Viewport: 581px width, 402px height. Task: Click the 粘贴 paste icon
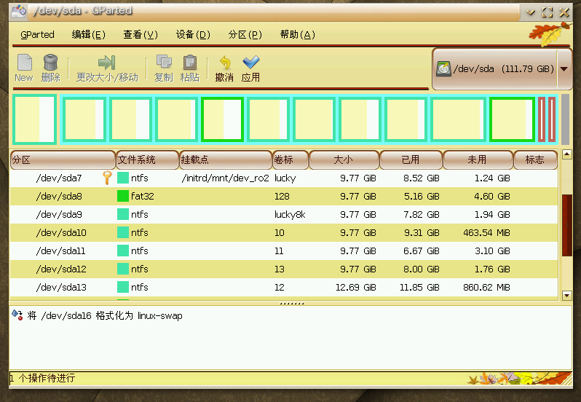pyautogui.click(x=190, y=62)
